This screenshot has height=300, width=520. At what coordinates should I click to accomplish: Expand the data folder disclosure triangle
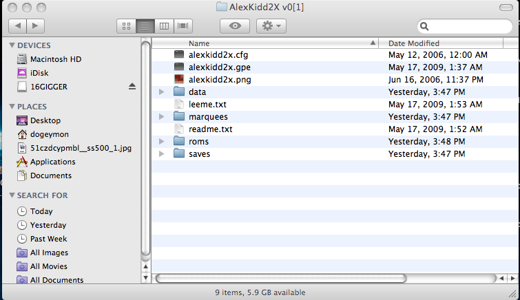pyautogui.click(x=161, y=92)
